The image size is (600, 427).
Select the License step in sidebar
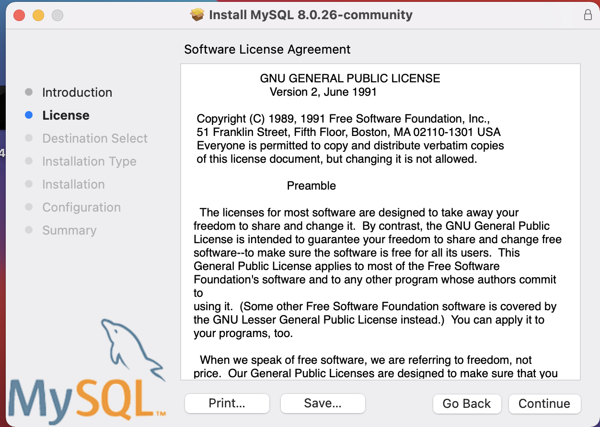click(x=66, y=115)
